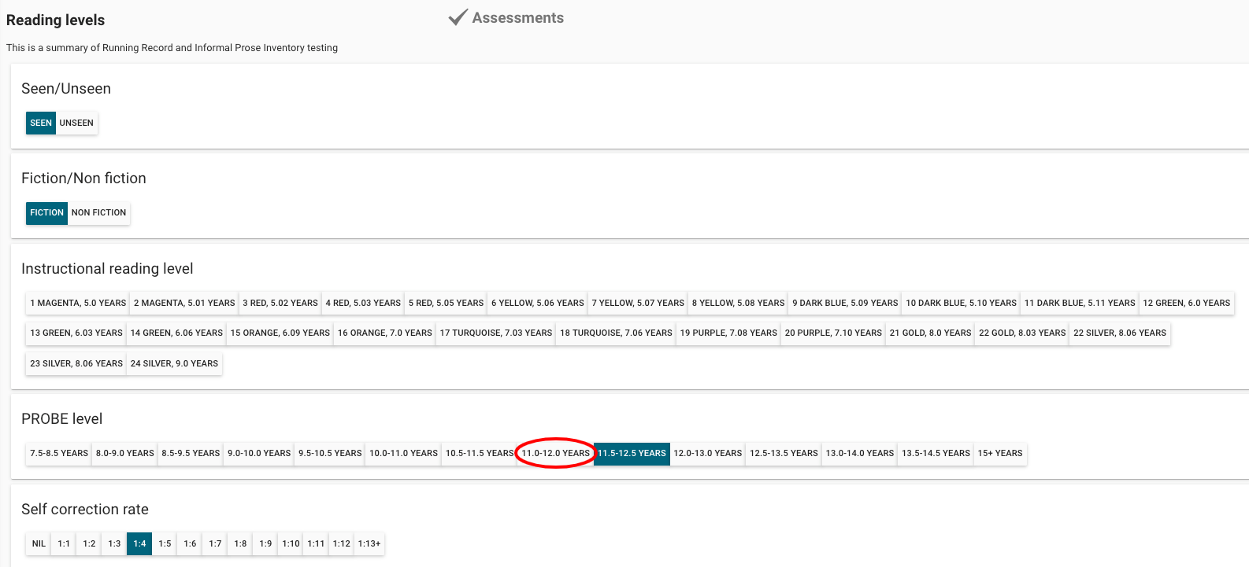Viewport: 1249px width, 567px height.
Task: Pick 1:8 self correction rate
Action: 240,543
